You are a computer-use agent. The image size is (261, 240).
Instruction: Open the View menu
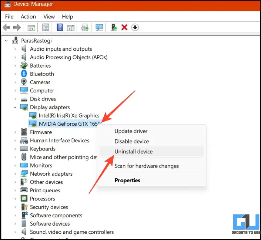point(49,17)
